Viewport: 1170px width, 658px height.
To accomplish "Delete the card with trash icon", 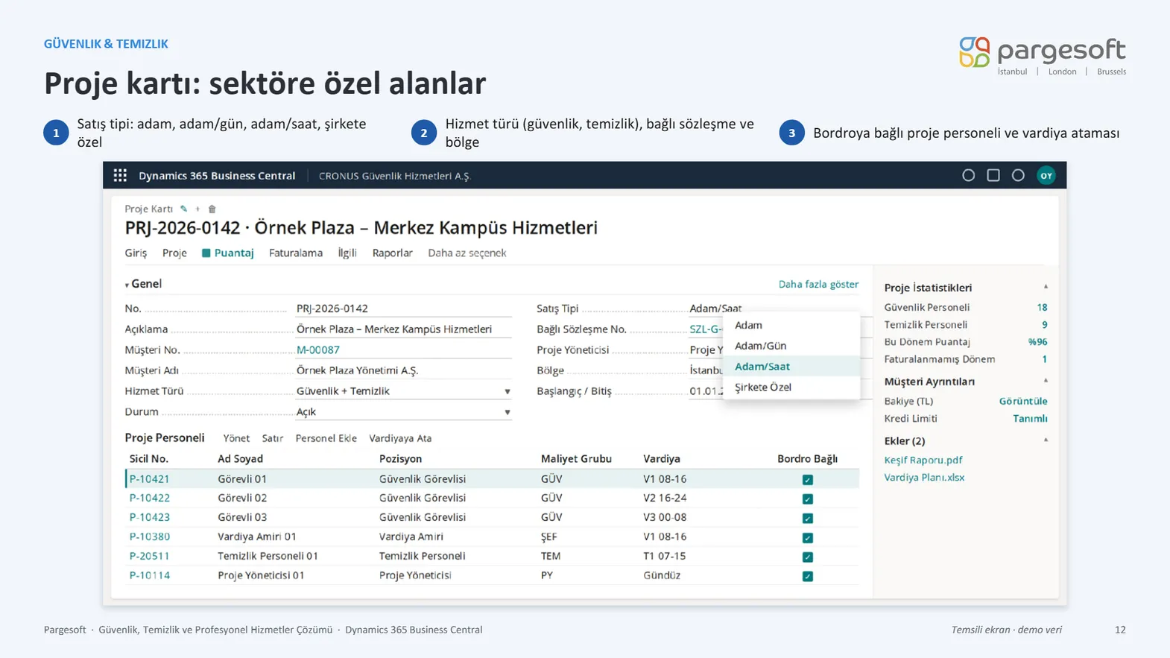I will point(212,209).
